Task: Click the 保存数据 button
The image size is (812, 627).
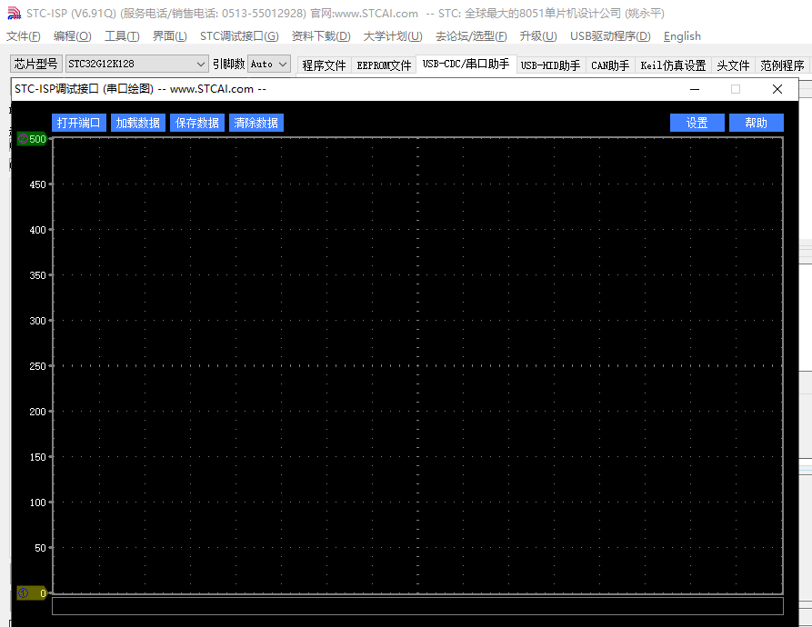Action: tap(196, 123)
